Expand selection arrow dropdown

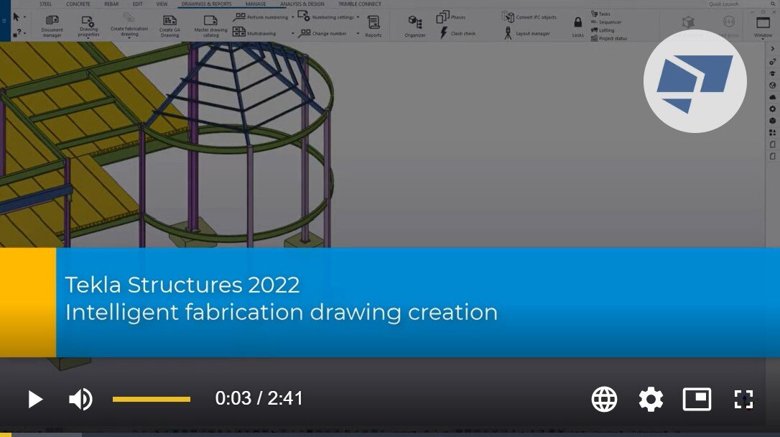24,17
